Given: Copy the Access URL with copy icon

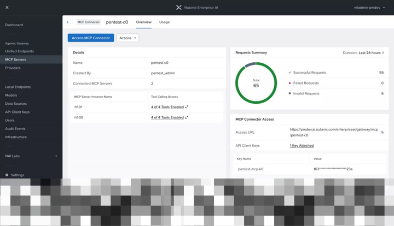Looking at the screenshot, I should pos(382,132).
